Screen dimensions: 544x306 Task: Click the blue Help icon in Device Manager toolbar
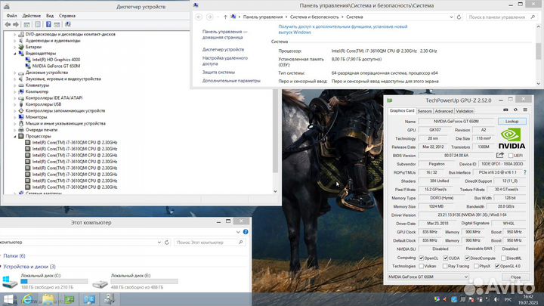(x=48, y=24)
